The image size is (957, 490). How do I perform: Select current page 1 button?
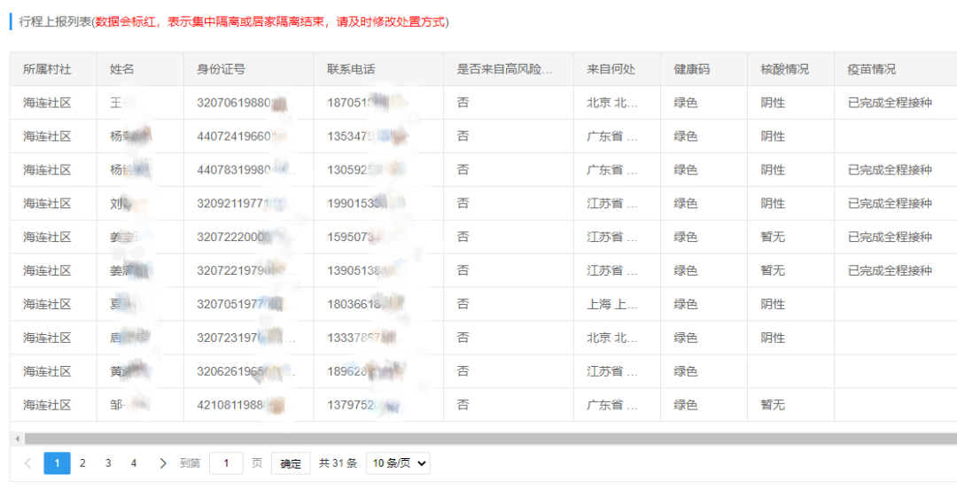point(57,463)
